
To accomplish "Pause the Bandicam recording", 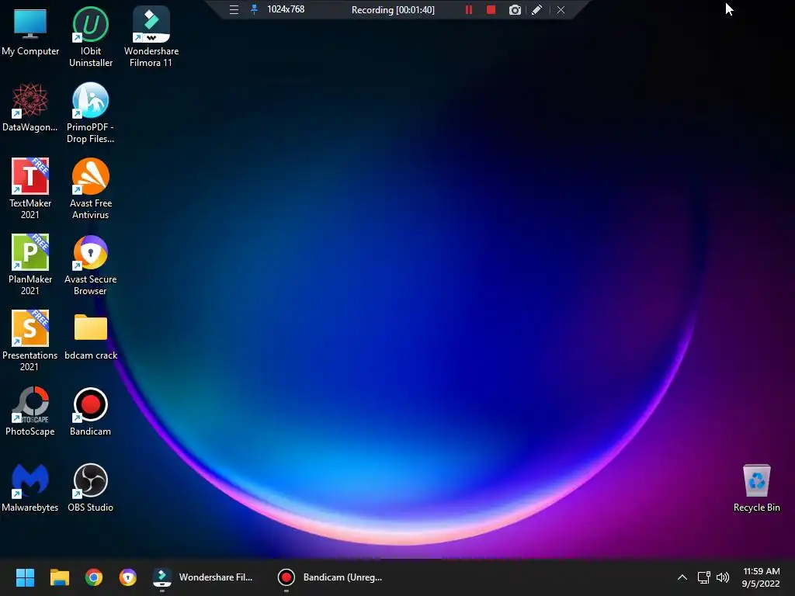I will point(469,9).
